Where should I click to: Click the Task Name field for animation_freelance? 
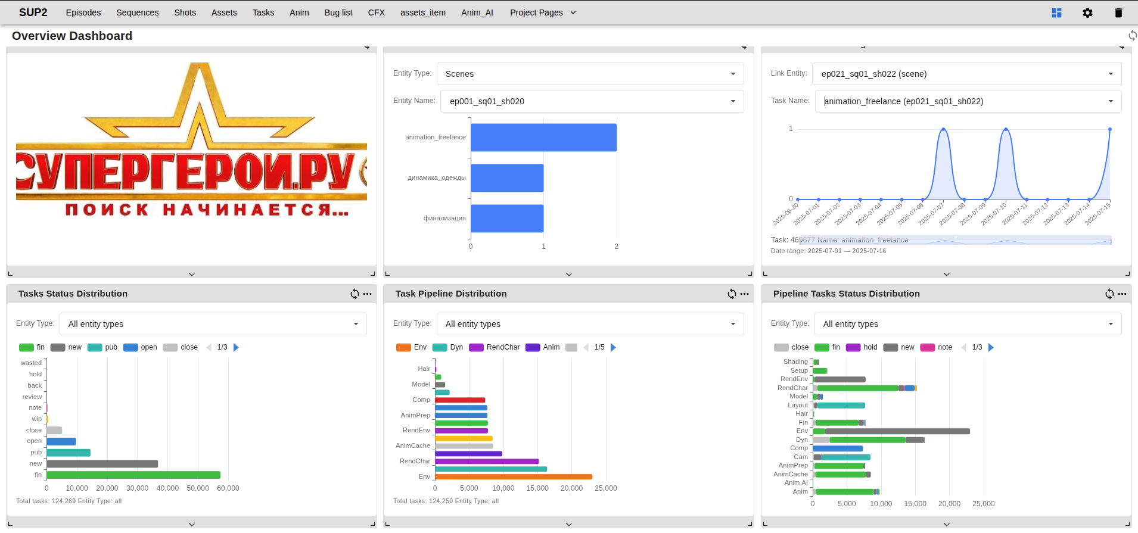pyautogui.click(x=968, y=101)
